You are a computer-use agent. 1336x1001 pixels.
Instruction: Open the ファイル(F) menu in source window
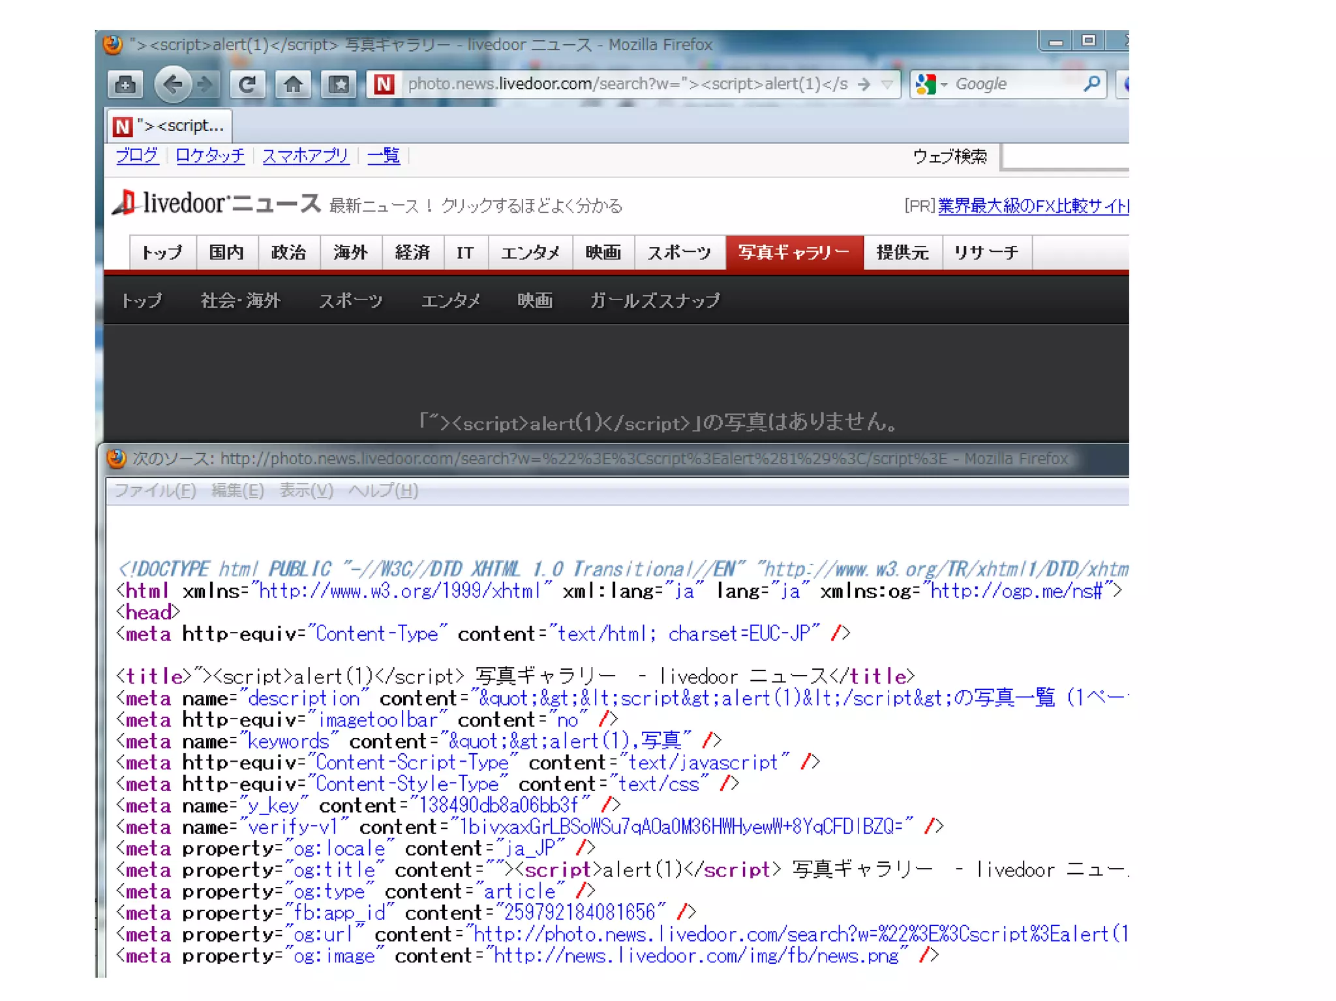point(155,490)
